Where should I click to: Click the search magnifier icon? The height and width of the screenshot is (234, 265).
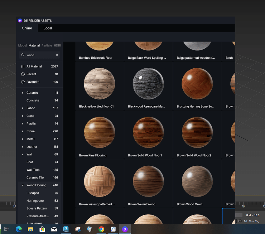tap(23, 55)
